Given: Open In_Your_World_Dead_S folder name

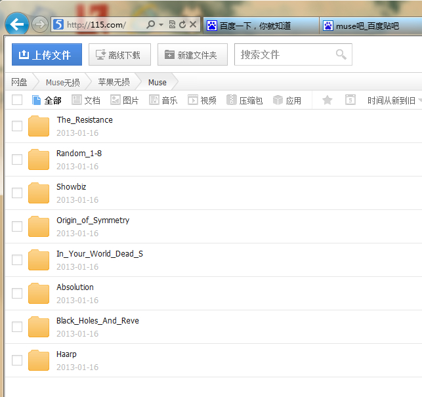Looking at the screenshot, I should pos(100,254).
